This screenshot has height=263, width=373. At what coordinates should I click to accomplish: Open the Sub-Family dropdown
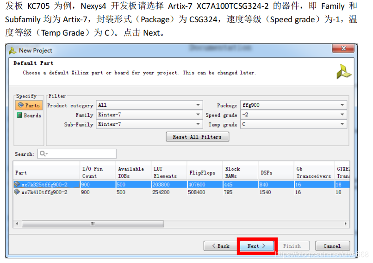[x=149, y=124]
